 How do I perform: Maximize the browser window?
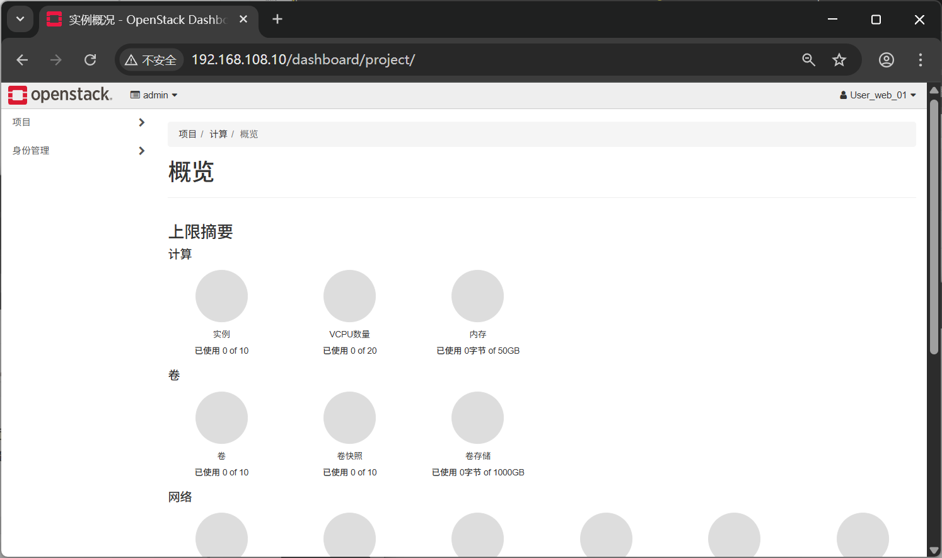[876, 20]
